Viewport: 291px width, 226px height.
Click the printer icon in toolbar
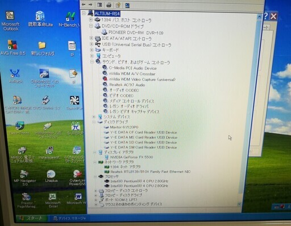pos(109,5)
